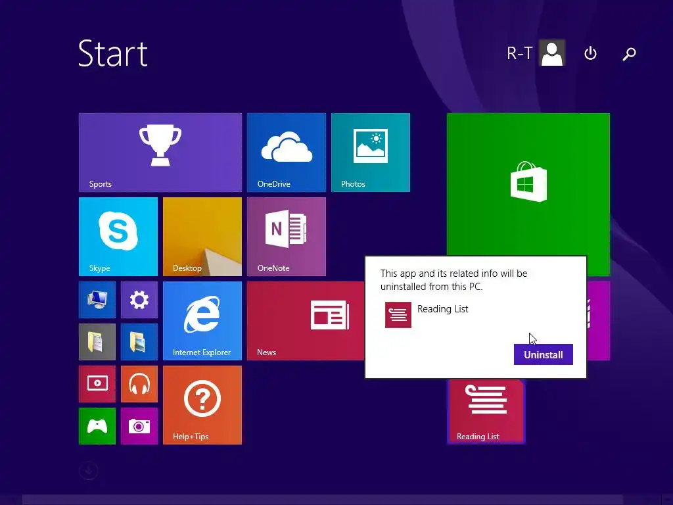Open the Xbox Games small tile
This screenshot has height=505, width=673.
97,426
